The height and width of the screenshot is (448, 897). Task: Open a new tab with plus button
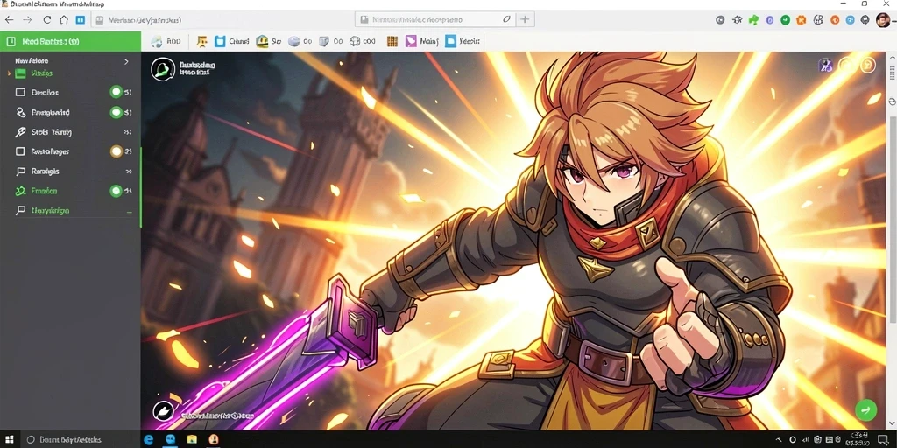524,19
